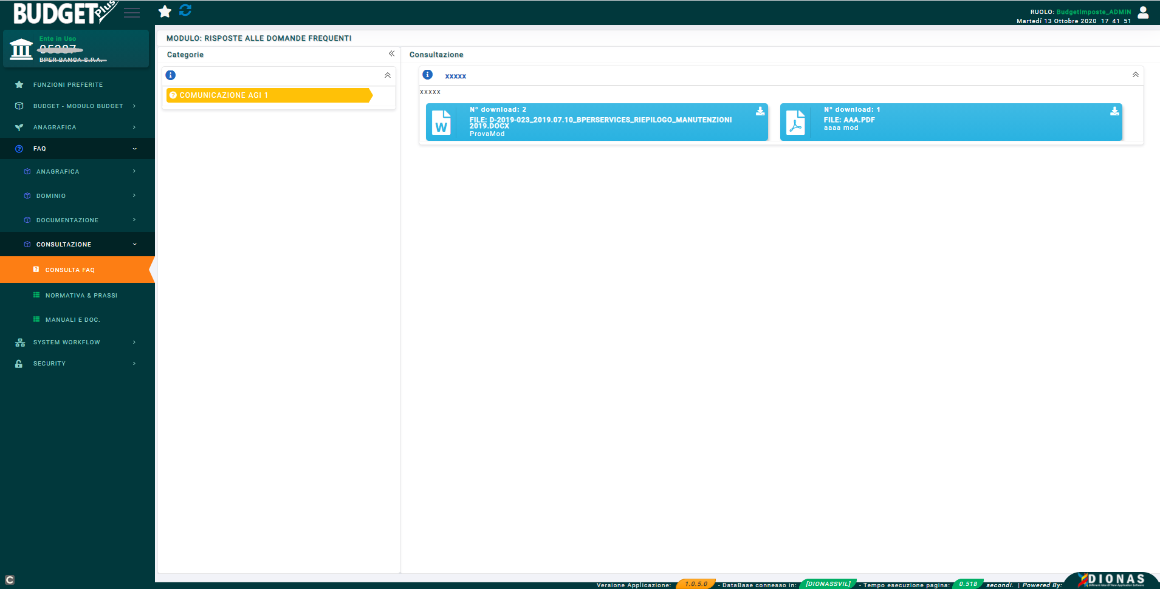This screenshot has height=589, width=1160.
Task: Click the ProvaMod description text
Action: tap(487, 134)
